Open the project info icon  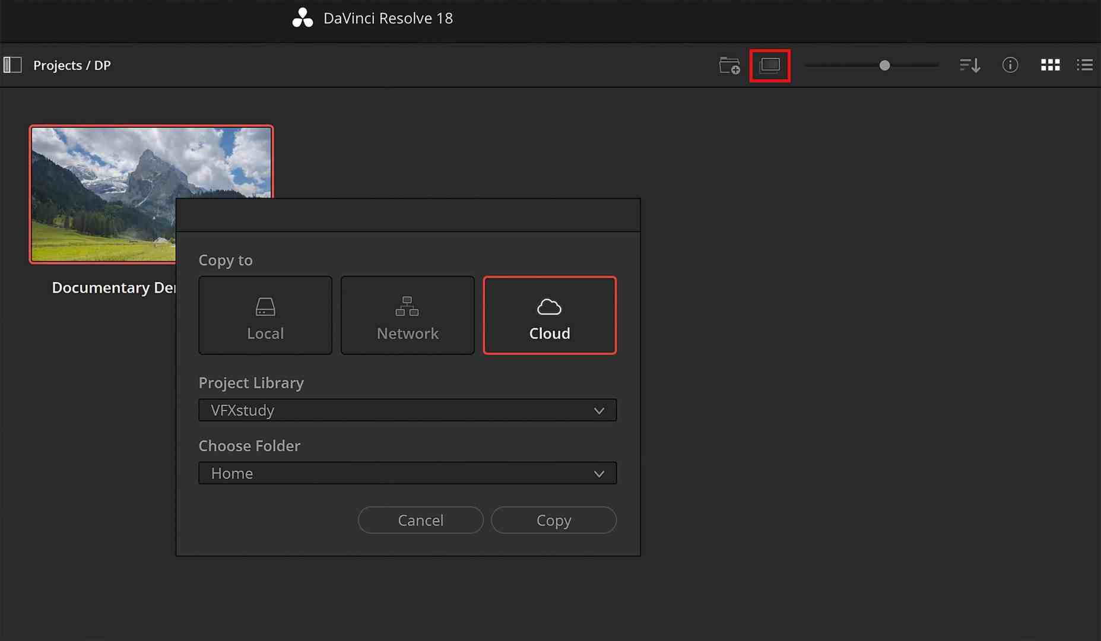point(1010,65)
